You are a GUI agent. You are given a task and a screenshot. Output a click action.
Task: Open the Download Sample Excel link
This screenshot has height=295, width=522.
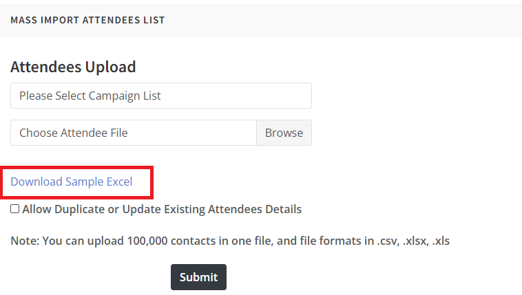click(72, 182)
